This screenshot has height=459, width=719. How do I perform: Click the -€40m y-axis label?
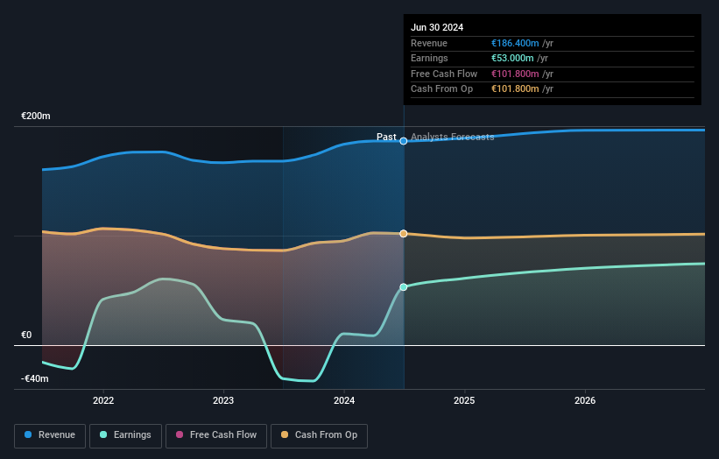click(x=34, y=378)
